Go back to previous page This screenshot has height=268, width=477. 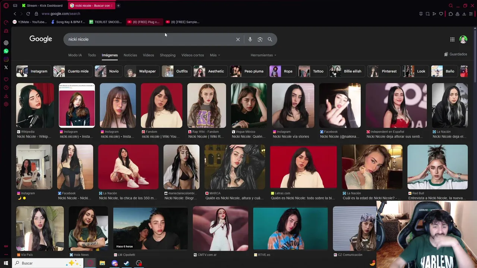(x=15, y=14)
